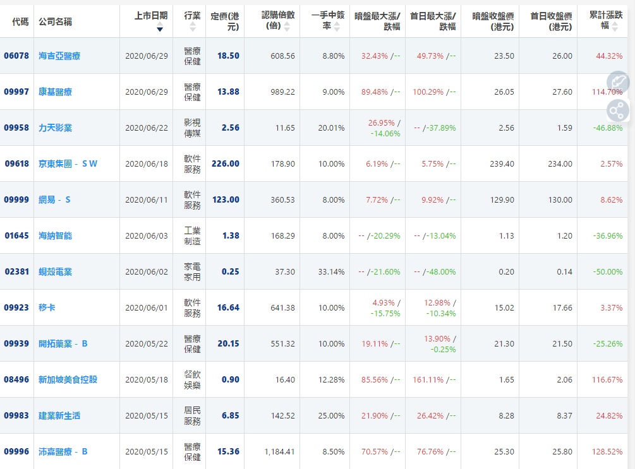Click the 暗盤收盤價(港元) header

click(493, 21)
